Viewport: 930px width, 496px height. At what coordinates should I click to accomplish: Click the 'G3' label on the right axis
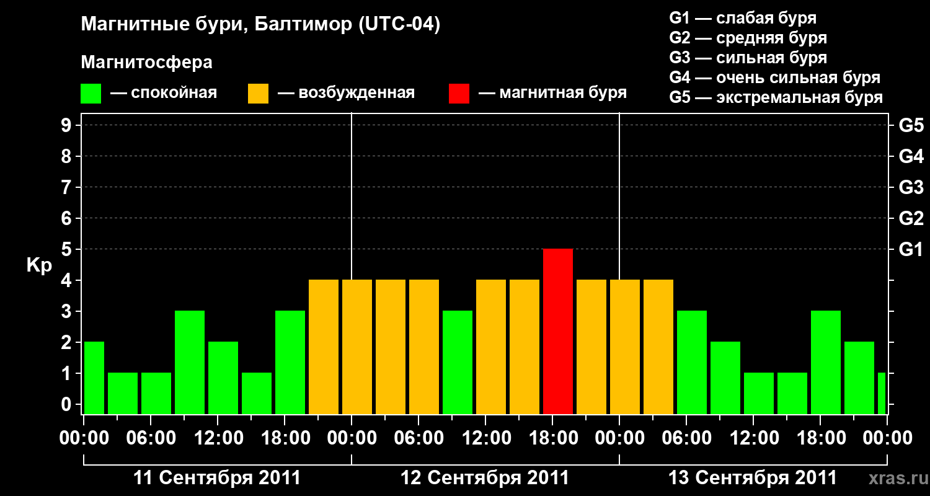click(911, 187)
